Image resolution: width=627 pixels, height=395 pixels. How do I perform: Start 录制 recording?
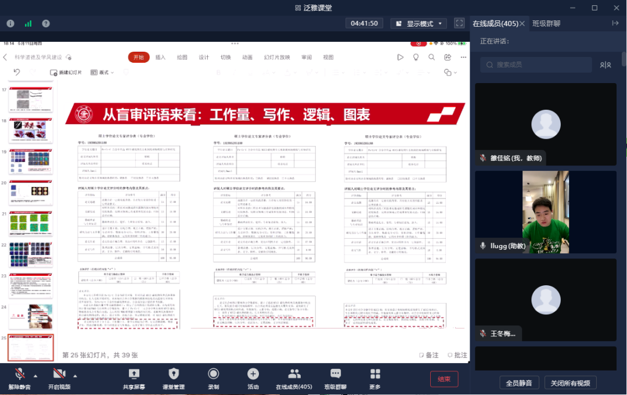213,374
